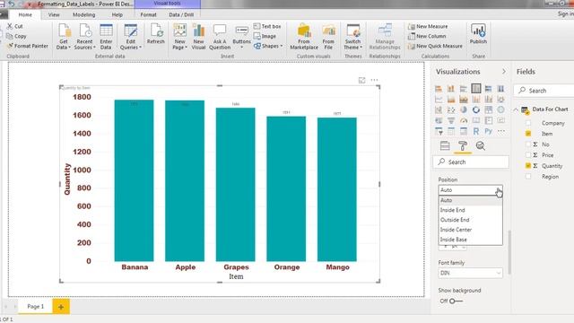
Task: Open the Position combo box
Action: 470,190
